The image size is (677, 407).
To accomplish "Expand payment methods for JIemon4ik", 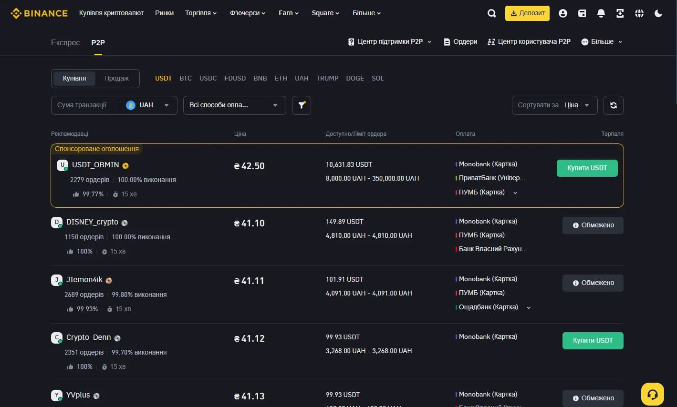I will 529,308.
